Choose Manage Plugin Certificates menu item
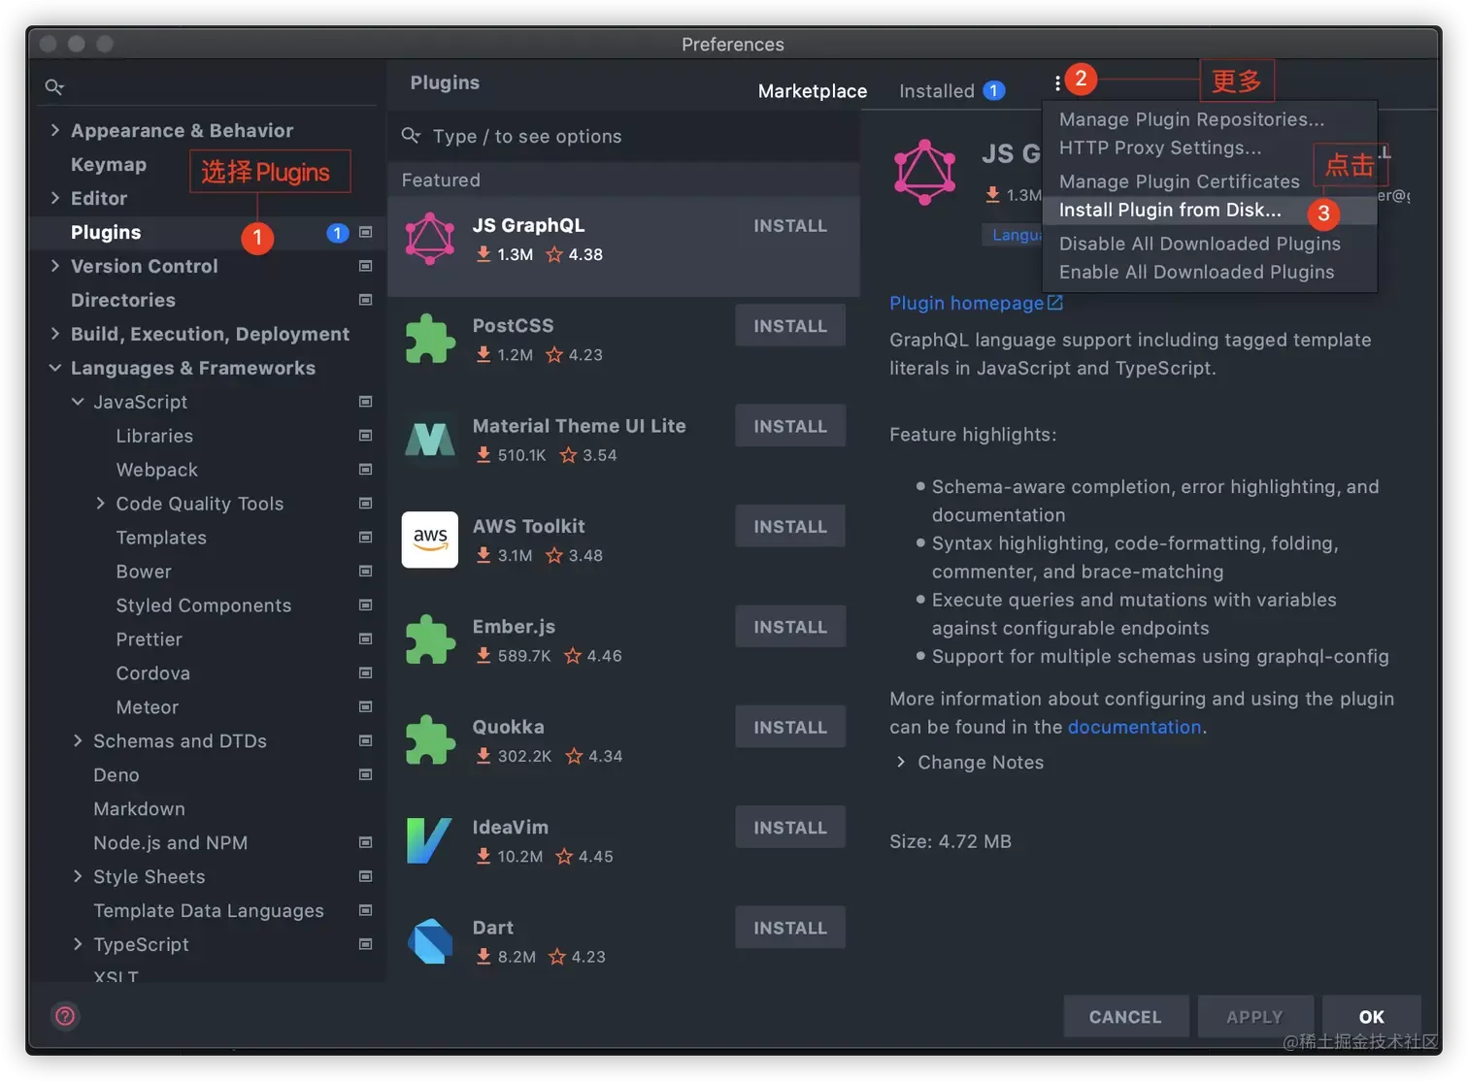The width and height of the screenshot is (1468, 1081). [1210, 181]
